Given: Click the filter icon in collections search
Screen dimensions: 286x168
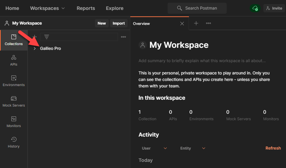Looking at the screenshot, I should 47,37.
